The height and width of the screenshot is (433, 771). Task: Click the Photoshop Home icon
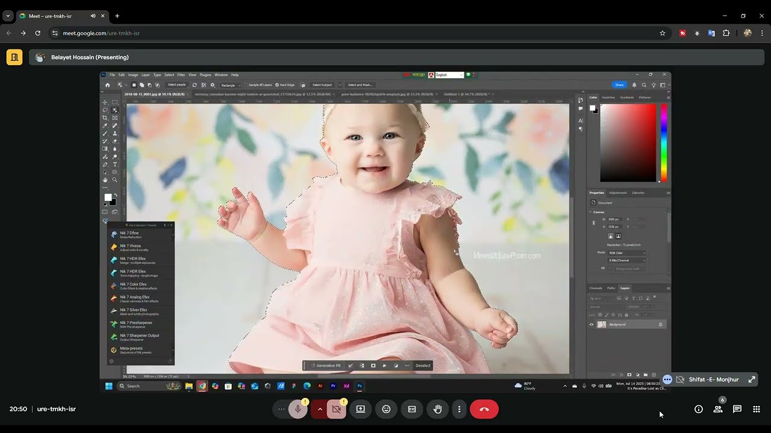[x=108, y=85]
